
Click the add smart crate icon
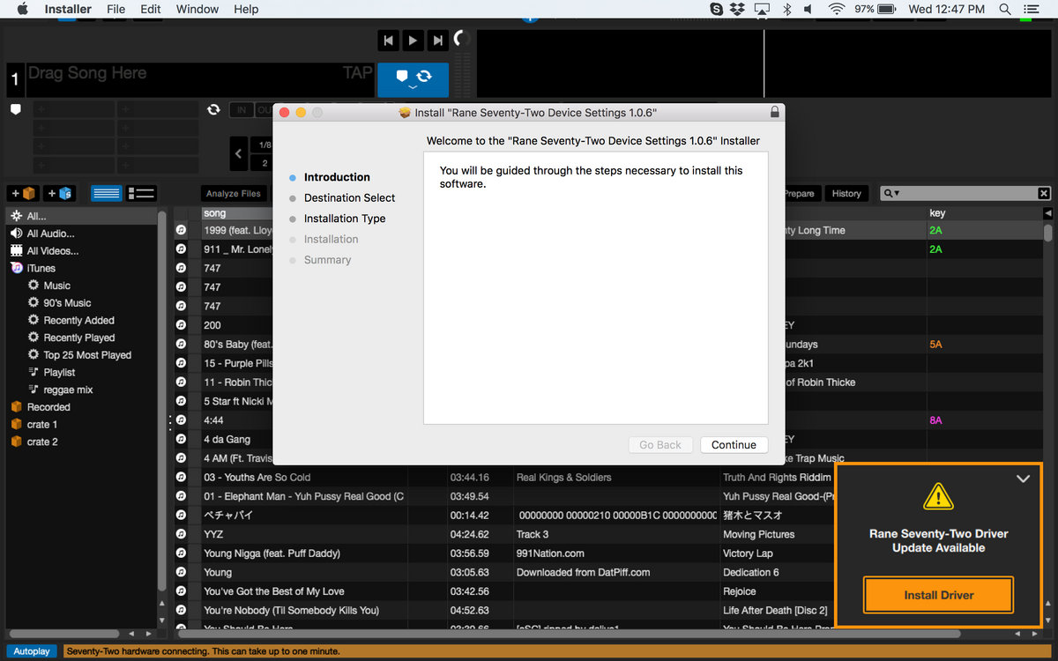coord(60,193)
